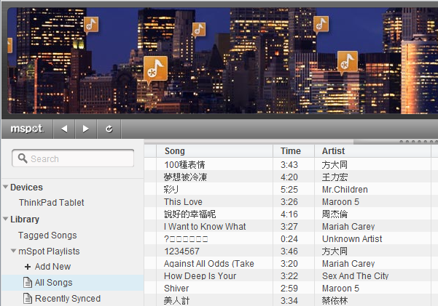Click the mspot logo button
This screenshot has width=438, height=306.
click(x=27, y=129)
